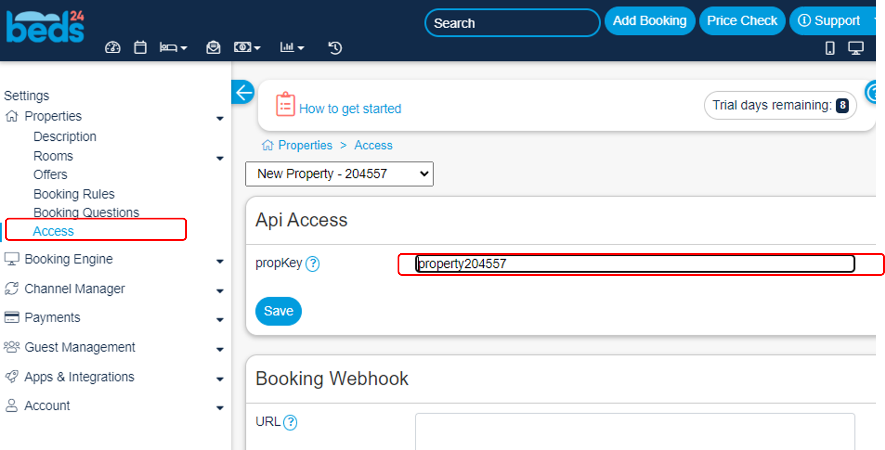Open the How to get started link
The image size is (885, 450).
(x=350, y=109)
